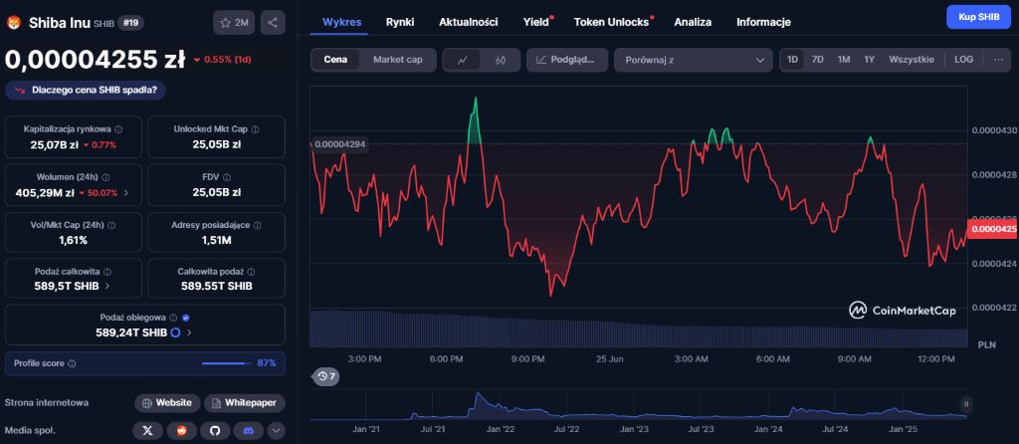Click the pause handle on range navigator

pos(966,404)
